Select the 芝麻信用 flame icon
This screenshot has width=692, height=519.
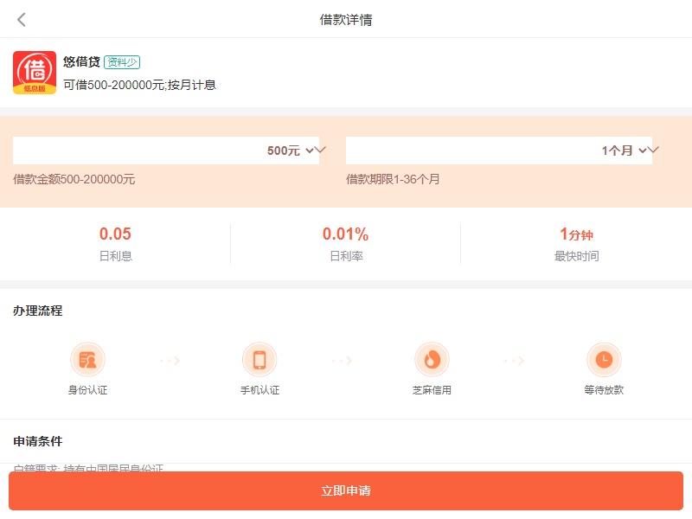[432, 359]
